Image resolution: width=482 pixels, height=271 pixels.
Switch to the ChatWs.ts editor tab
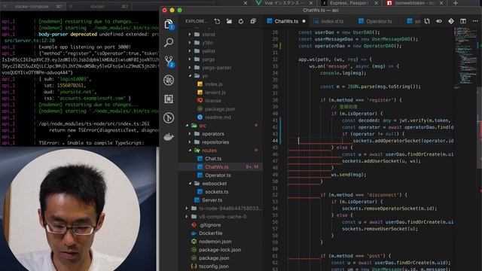pos(286,21)
